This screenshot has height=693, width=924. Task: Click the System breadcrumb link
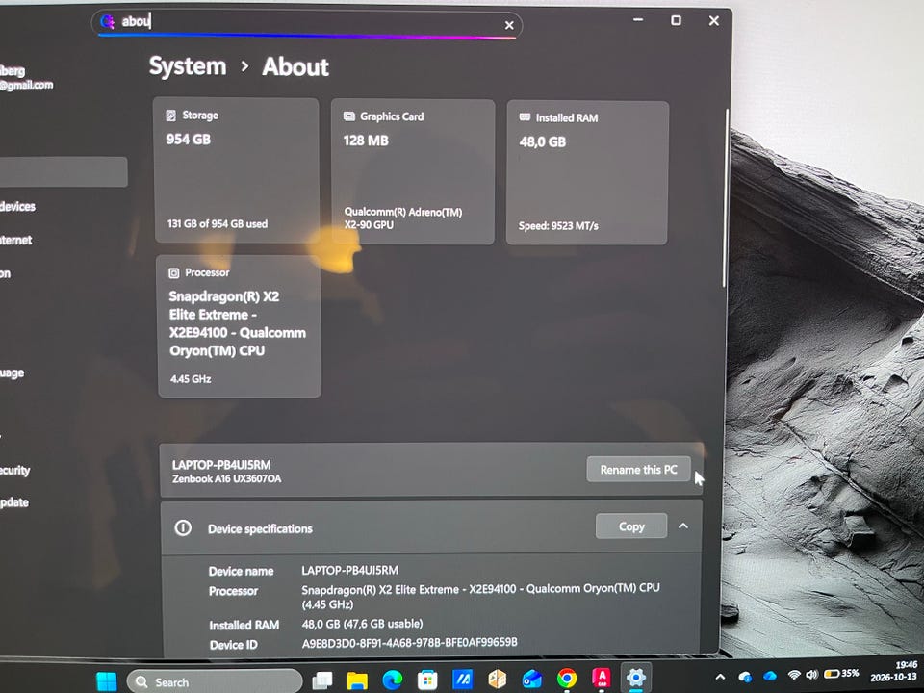188,66
